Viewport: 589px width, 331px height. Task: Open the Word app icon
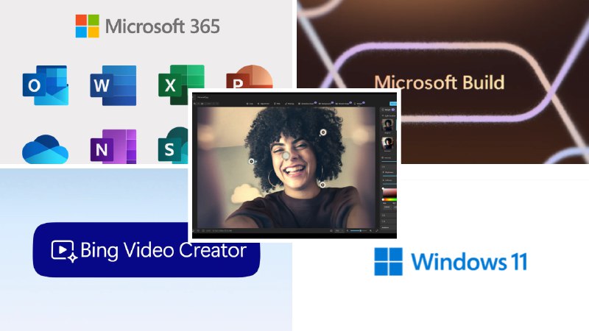tap(113, 85)
